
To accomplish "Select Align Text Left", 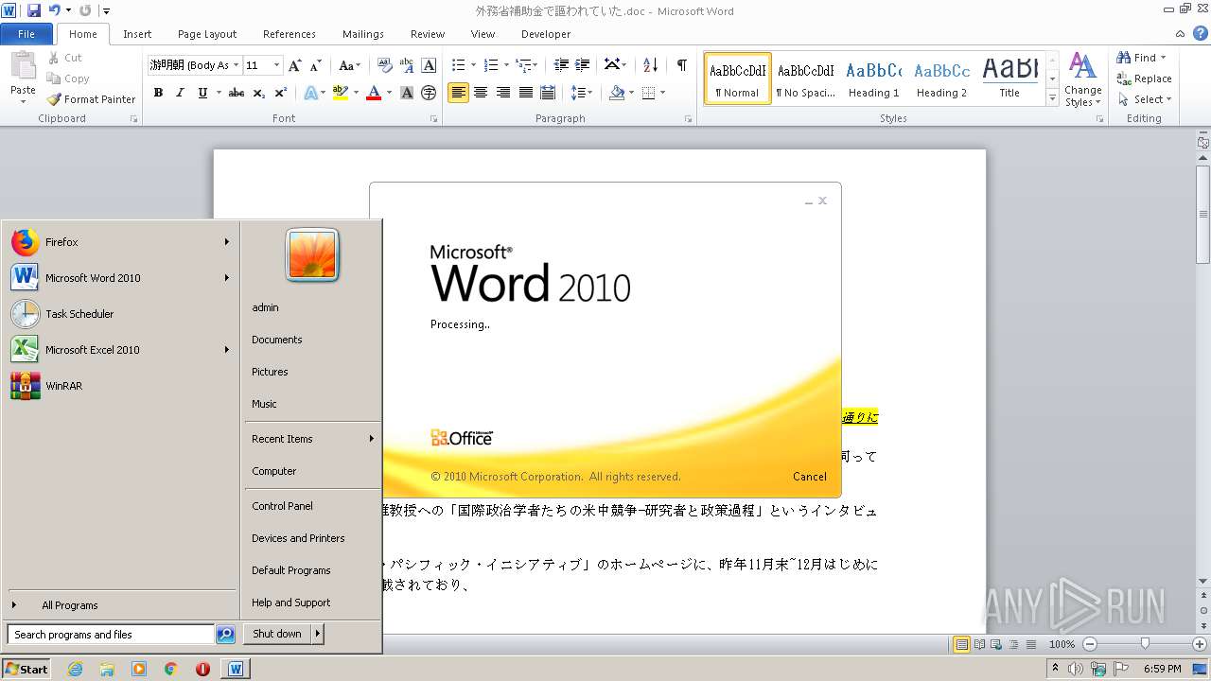I will (x=458, y=93).
